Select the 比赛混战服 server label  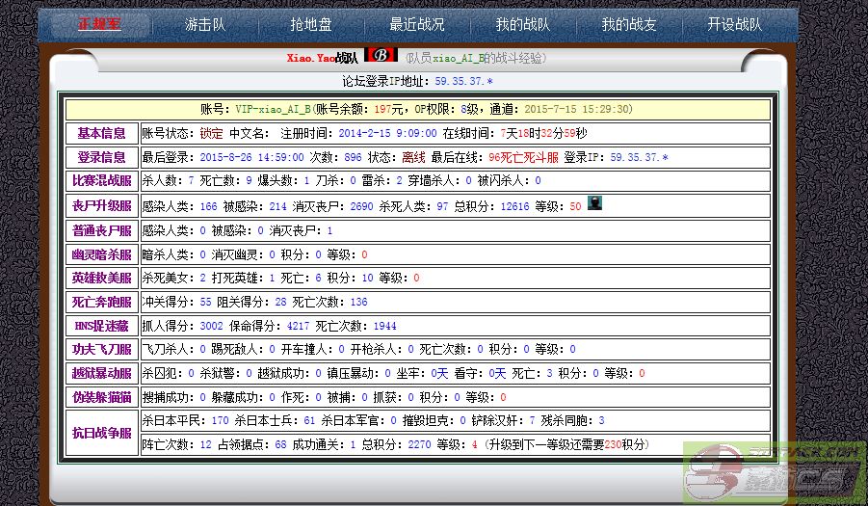pyautogui.click(x=101, y=180)
